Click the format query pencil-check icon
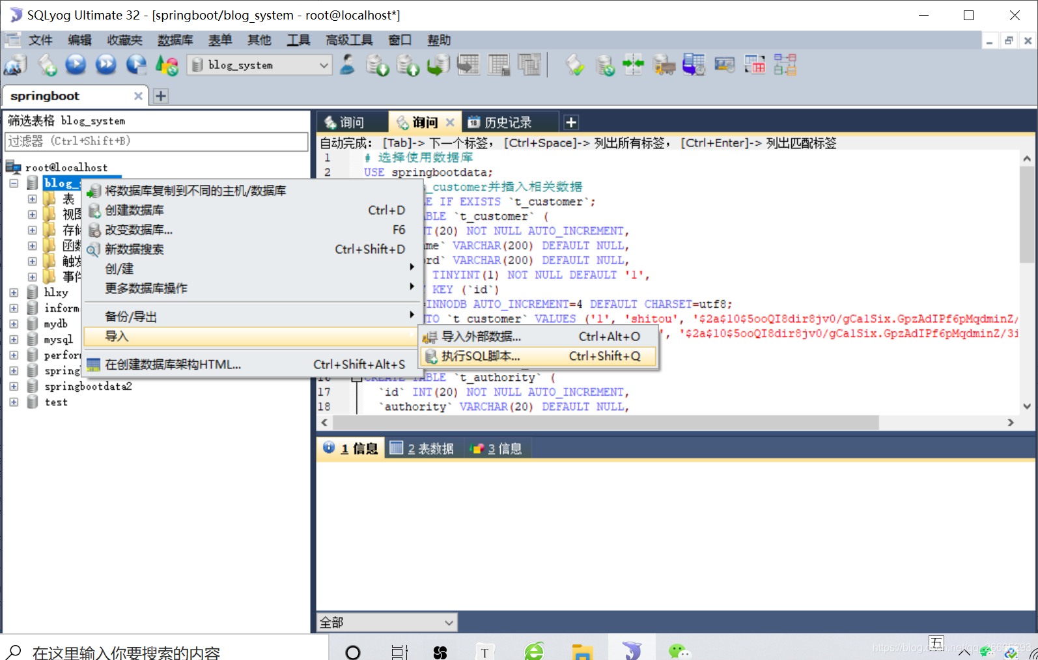The image size is (1038, 660). click(574, 65)
